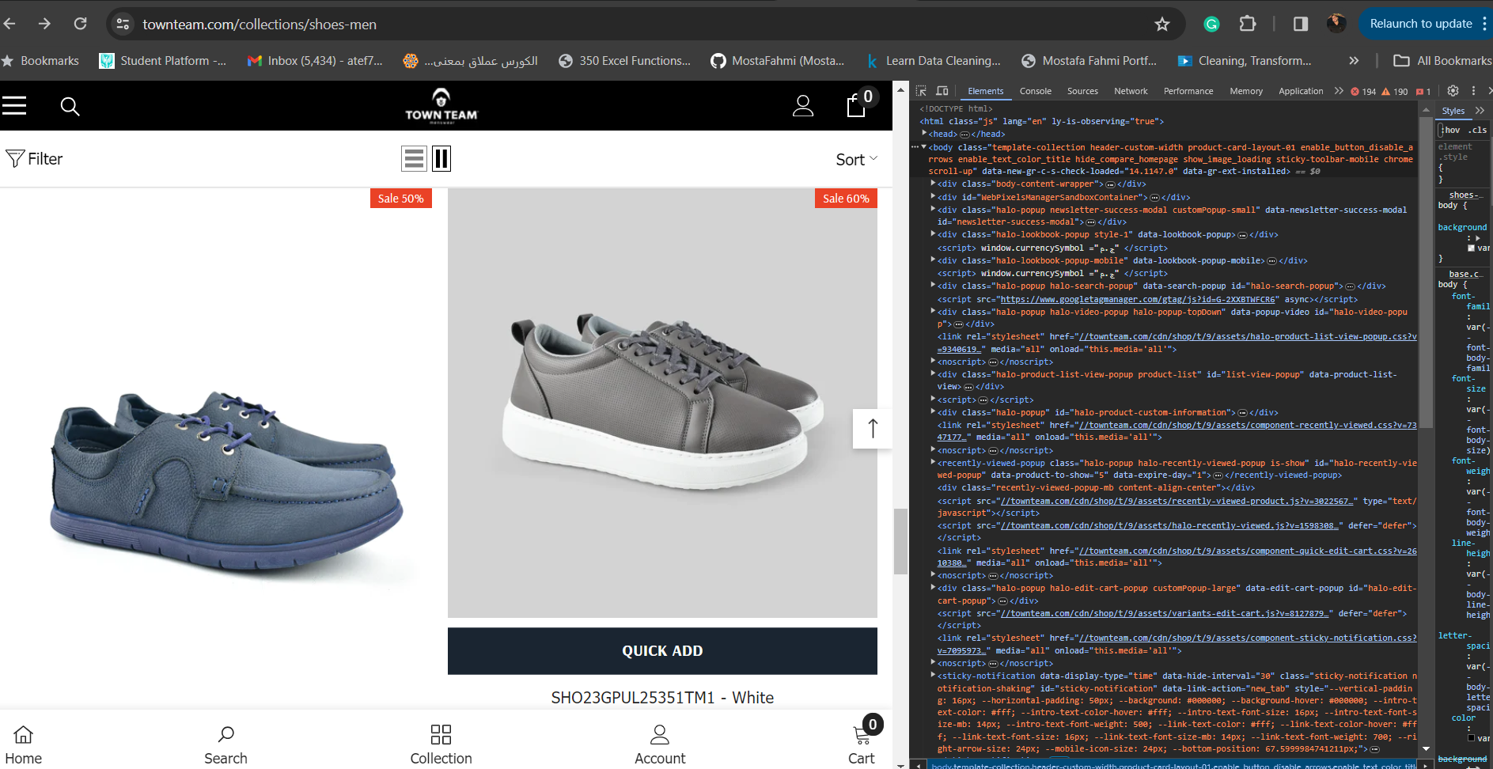The image size is (1493, 769).
Task: Collapse the body element node
Action: click(923, 147)
